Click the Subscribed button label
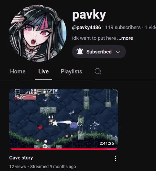The height and width of the screenshot is (171, 156). pyautogui.click(x=99, y=52)
